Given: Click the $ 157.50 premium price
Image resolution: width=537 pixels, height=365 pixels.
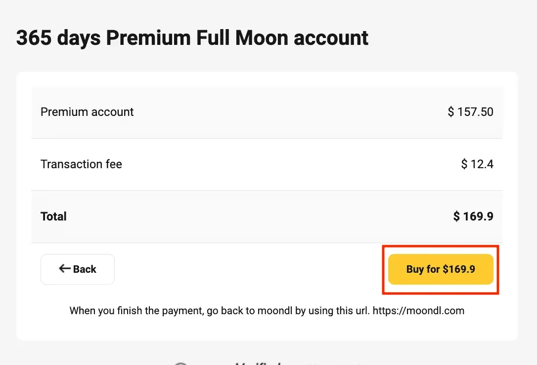Looking at the screenshot, I should pyautogui.click(x=471, y=112).
